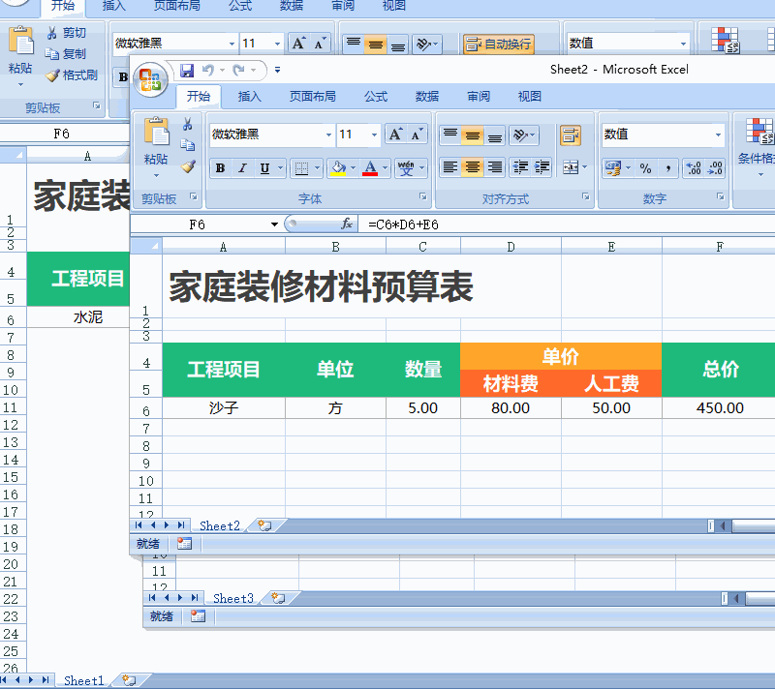Expand Name Box dropdown in Sheet2
Screen dimensions: 775x689
[274, 225]
